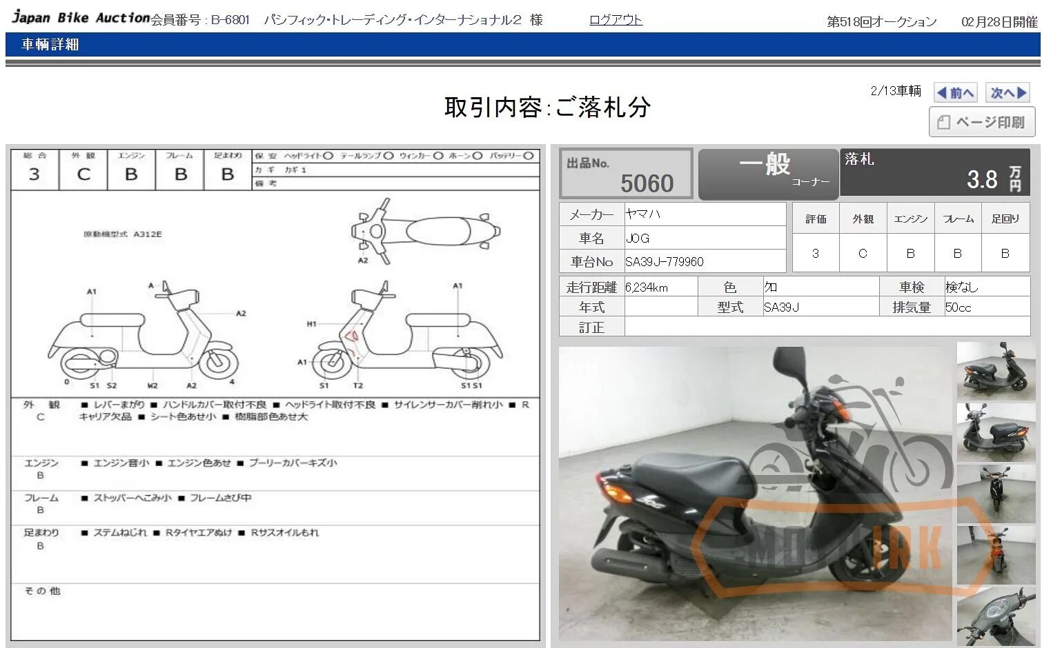The width and height of the screenshot is (1042, 648).
Task: Click lot number 5060
Action: [x=646, y=183]
